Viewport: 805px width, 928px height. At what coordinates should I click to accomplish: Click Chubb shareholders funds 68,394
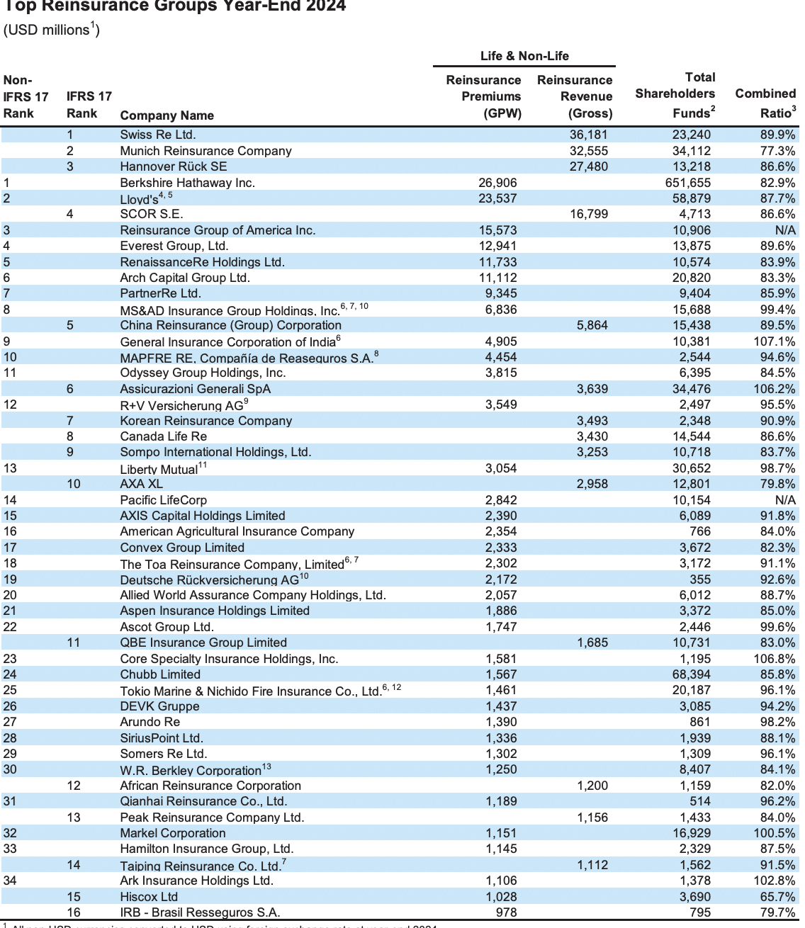pos(691,674)
